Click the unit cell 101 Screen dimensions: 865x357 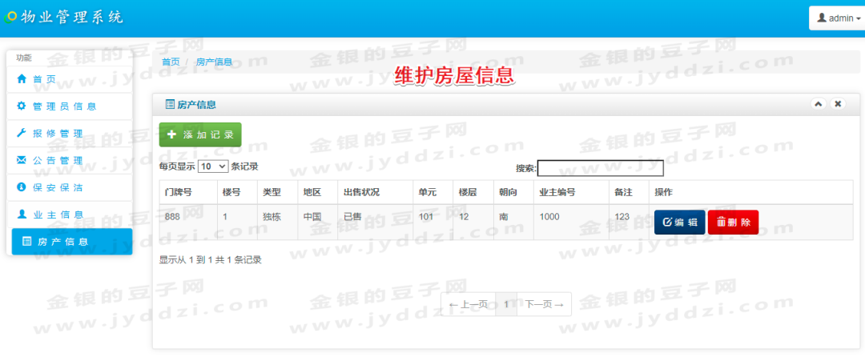(433, 222)
